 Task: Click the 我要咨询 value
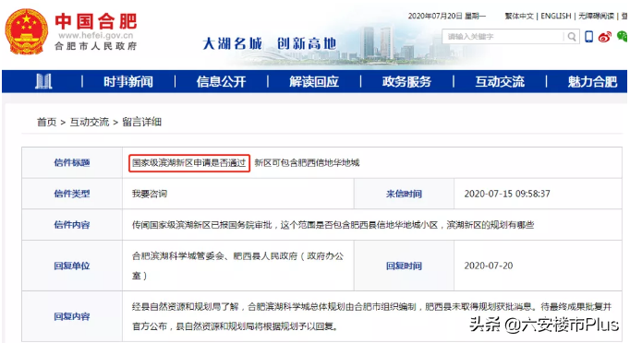point(150,194)
